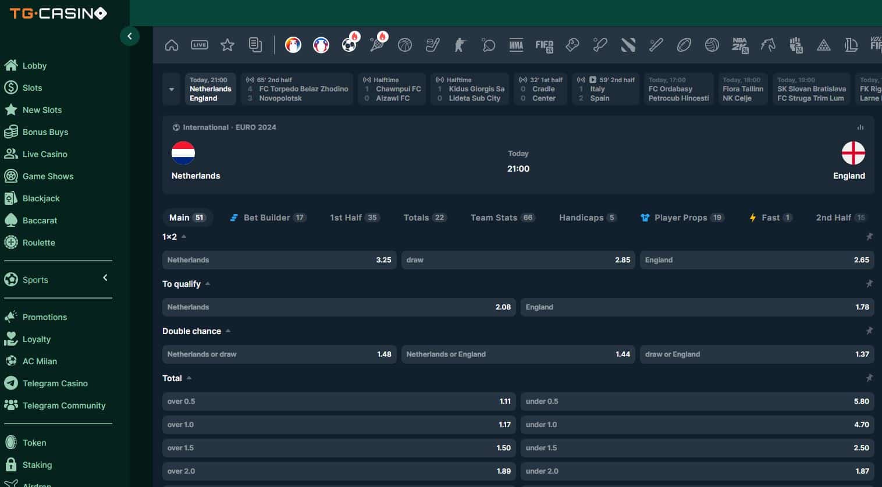Select the snooker triangle icon
Image resolution: width=882 pixels, height=487 pixels.
point(824,45)
